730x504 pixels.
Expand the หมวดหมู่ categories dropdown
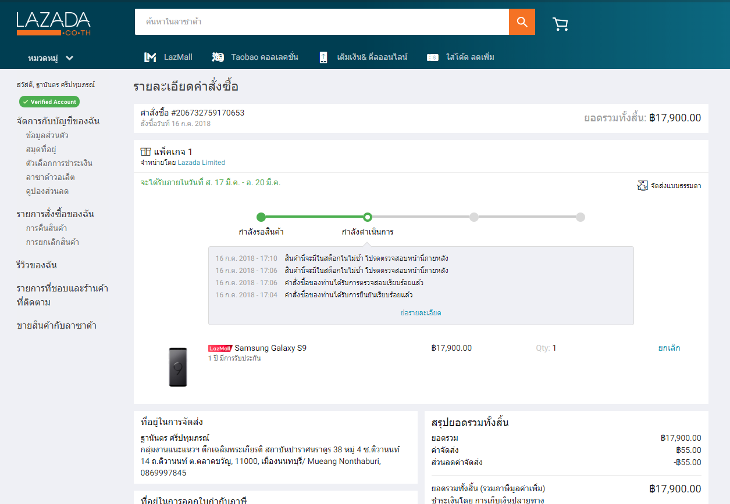pos(51,57)
